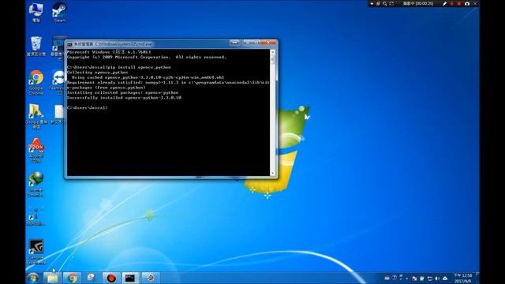Screen dimensions: 505x284
Task: Select the Google Drive folder shortcut
Action: click(x=36, y=116)
